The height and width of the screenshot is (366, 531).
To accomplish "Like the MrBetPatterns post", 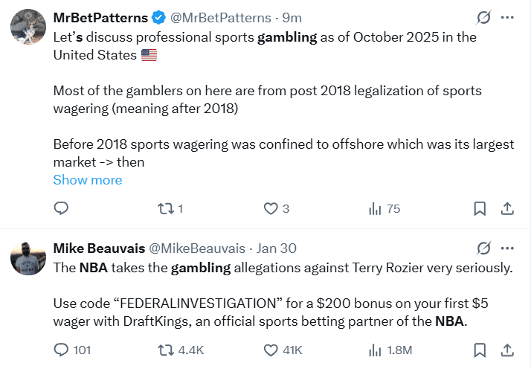I will pos(271,209).
